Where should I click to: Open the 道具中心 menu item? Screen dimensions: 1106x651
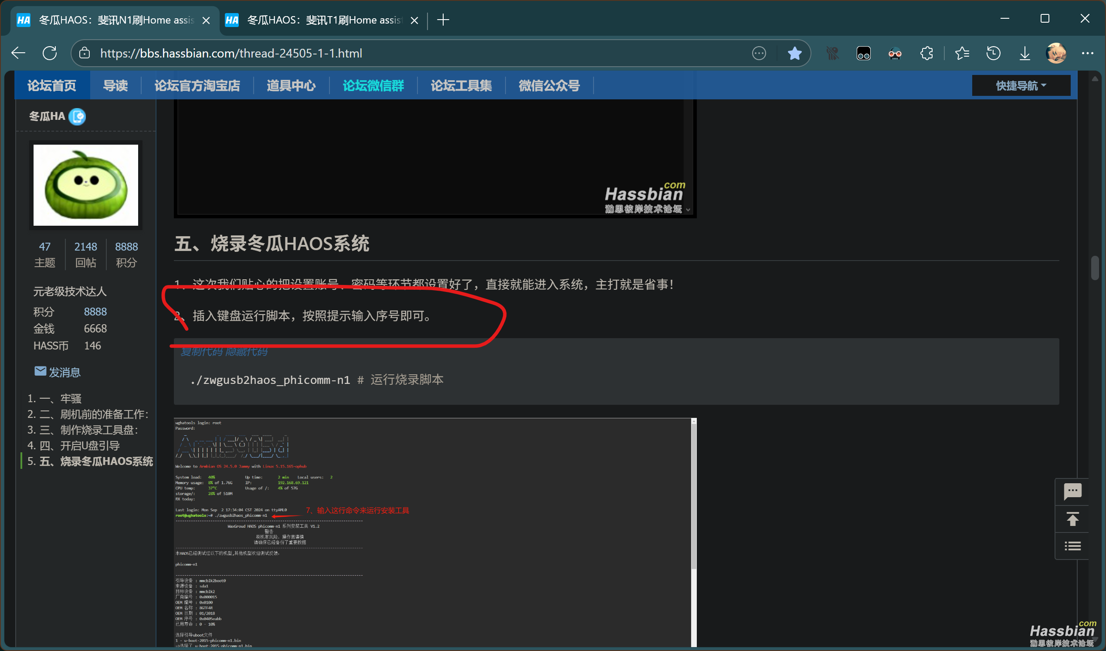291,85
